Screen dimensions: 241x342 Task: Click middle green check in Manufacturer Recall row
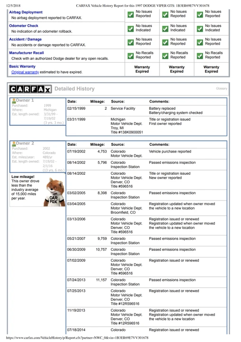point(165,56)
